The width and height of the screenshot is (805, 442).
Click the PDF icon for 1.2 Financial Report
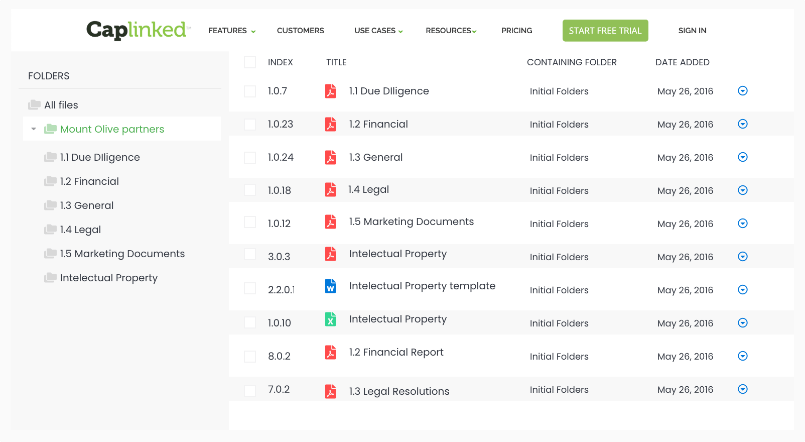click(330, 353)
